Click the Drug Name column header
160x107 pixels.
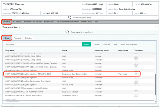[x=10, y=50]
